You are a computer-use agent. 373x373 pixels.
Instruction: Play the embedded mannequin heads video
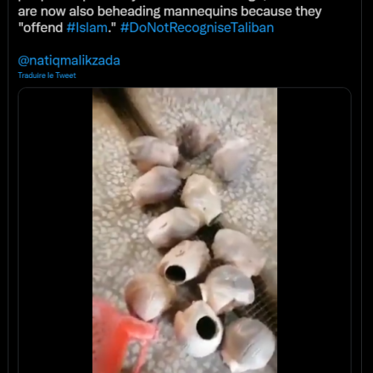185,231
